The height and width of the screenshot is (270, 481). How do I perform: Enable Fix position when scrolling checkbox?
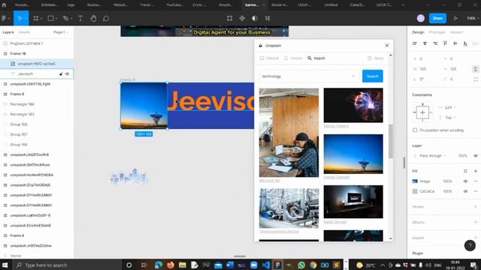(415, 130)
